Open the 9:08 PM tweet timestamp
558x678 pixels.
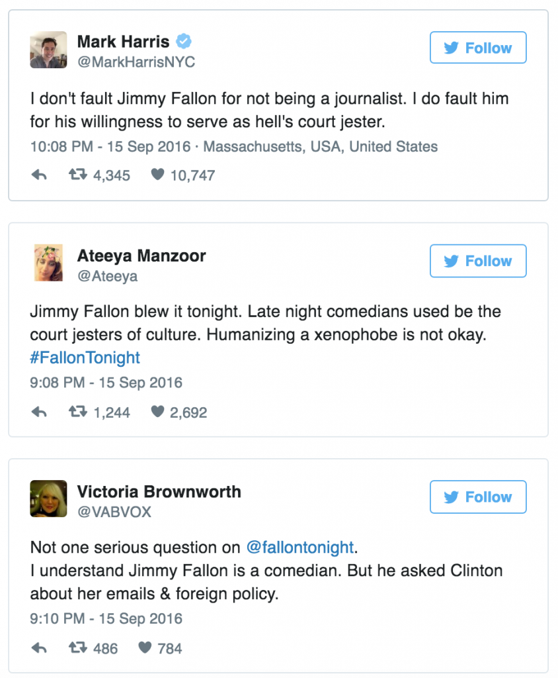point(106,383)
